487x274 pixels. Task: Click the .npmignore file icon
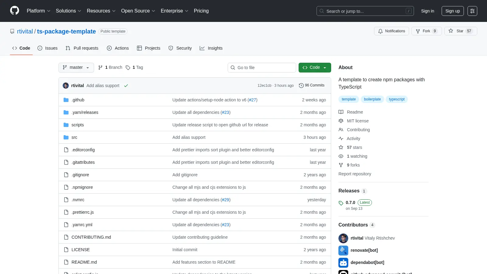click(66, 187)
